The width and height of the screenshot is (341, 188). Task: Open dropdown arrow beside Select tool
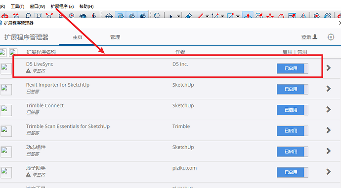coord(178,16)
